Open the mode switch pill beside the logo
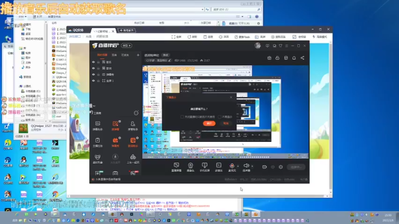This screenshot has width=399, height=224. (127, 45)
